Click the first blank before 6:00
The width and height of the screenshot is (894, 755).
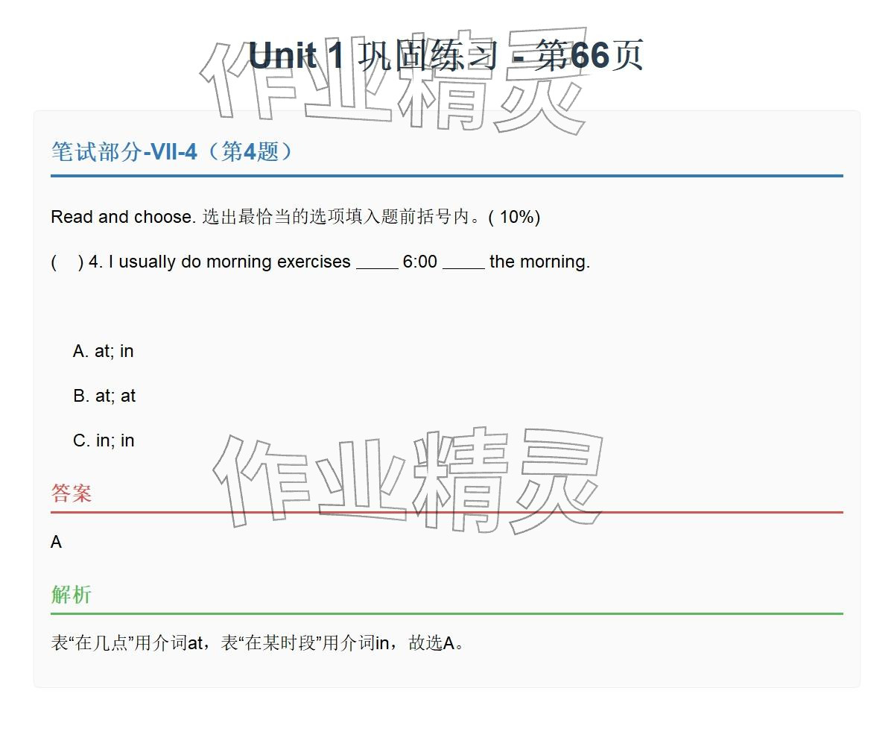click(377, 263)
